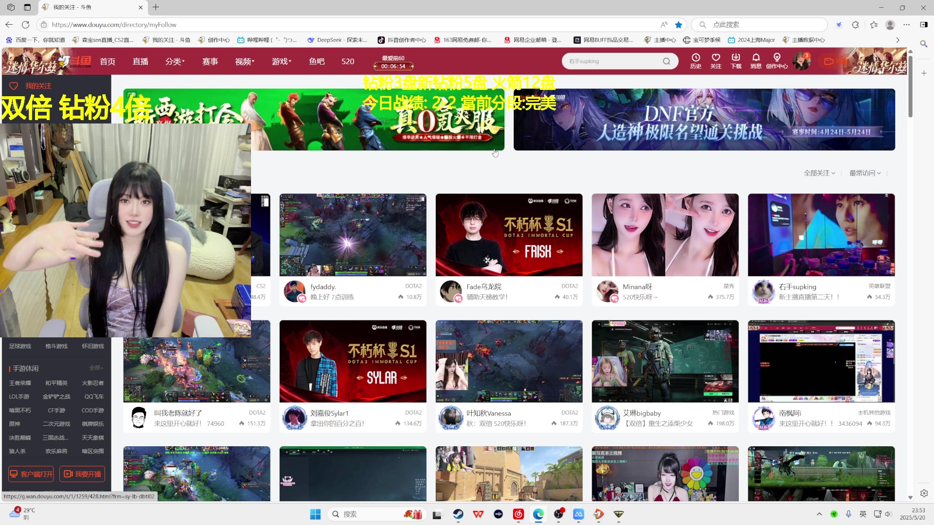934x525 pixels.
Task: Open the 王者荣耀 category link
Action: click(x=20, y=383)
